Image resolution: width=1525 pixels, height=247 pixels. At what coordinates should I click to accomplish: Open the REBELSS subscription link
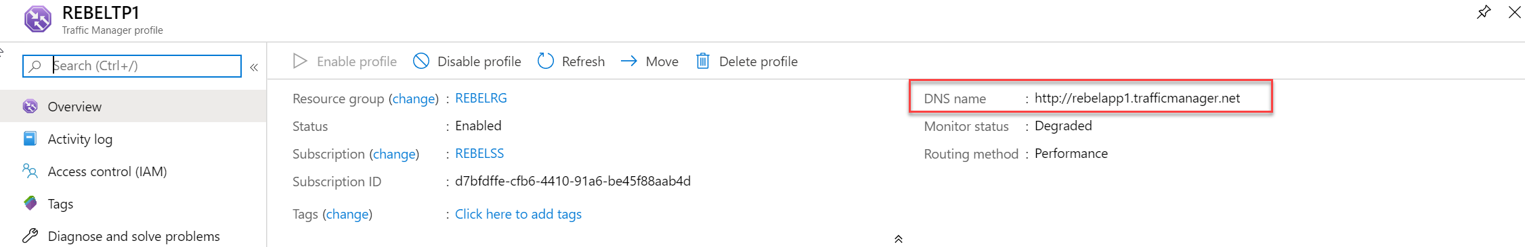(479, 154)
